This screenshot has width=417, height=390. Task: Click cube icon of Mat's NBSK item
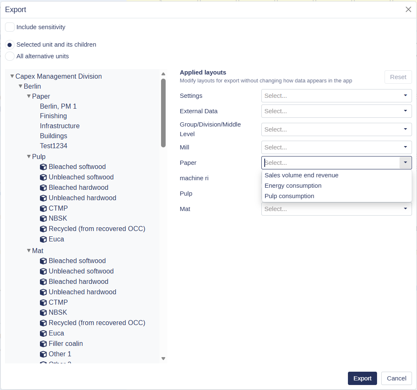[x=43, y=313]
